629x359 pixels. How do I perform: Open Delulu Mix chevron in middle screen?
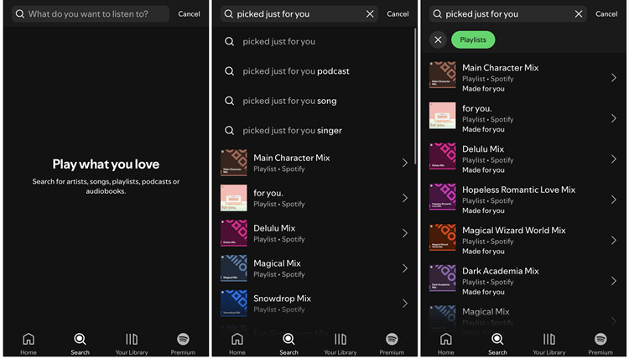[405, 233]
